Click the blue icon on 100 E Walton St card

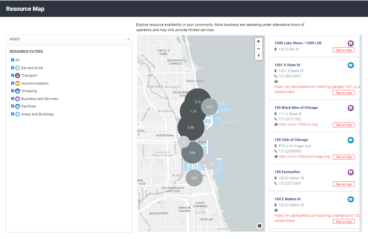[x=351, y=199]
